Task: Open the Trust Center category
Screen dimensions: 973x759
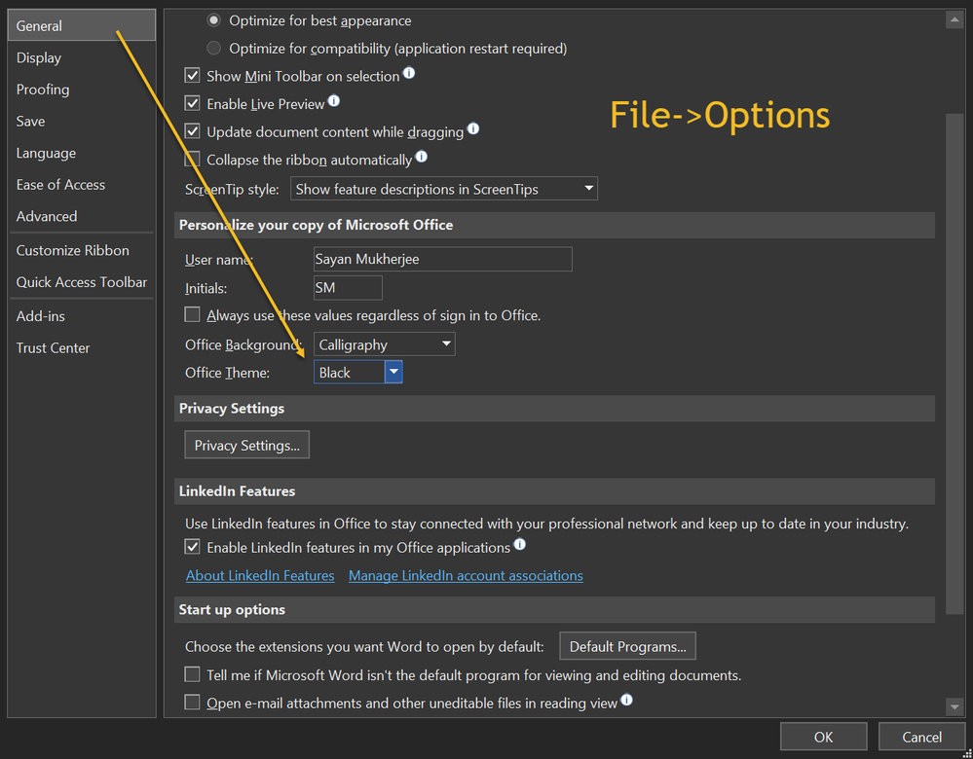Action: coord(53,348)
